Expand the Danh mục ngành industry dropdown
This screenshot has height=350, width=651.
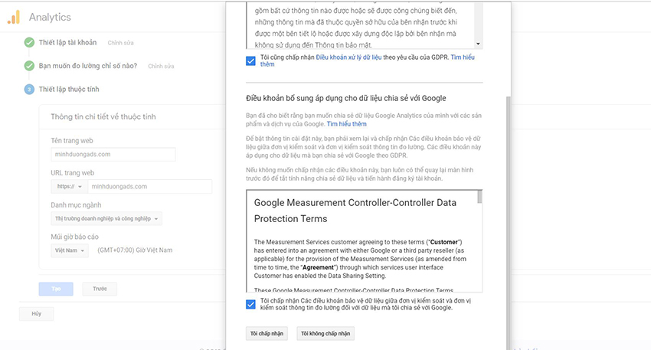tap(106, 218)
